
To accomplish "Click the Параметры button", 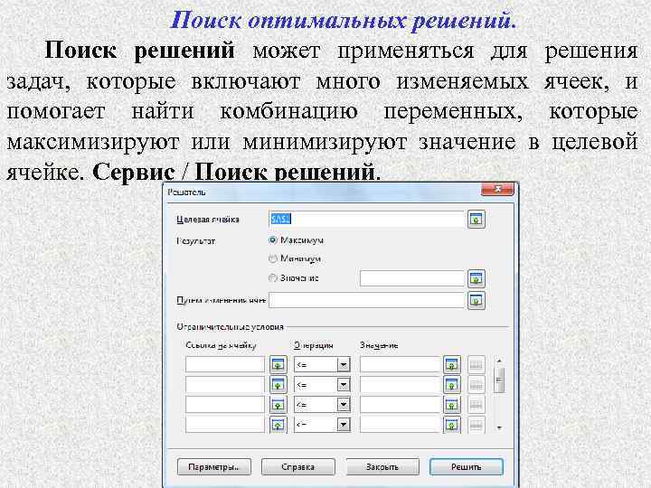I will click(213, 467).
